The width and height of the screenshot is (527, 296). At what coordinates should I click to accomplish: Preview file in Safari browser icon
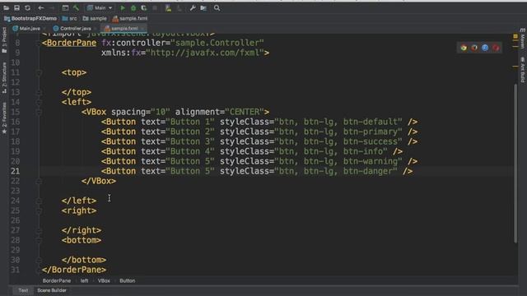pos(485,48)
